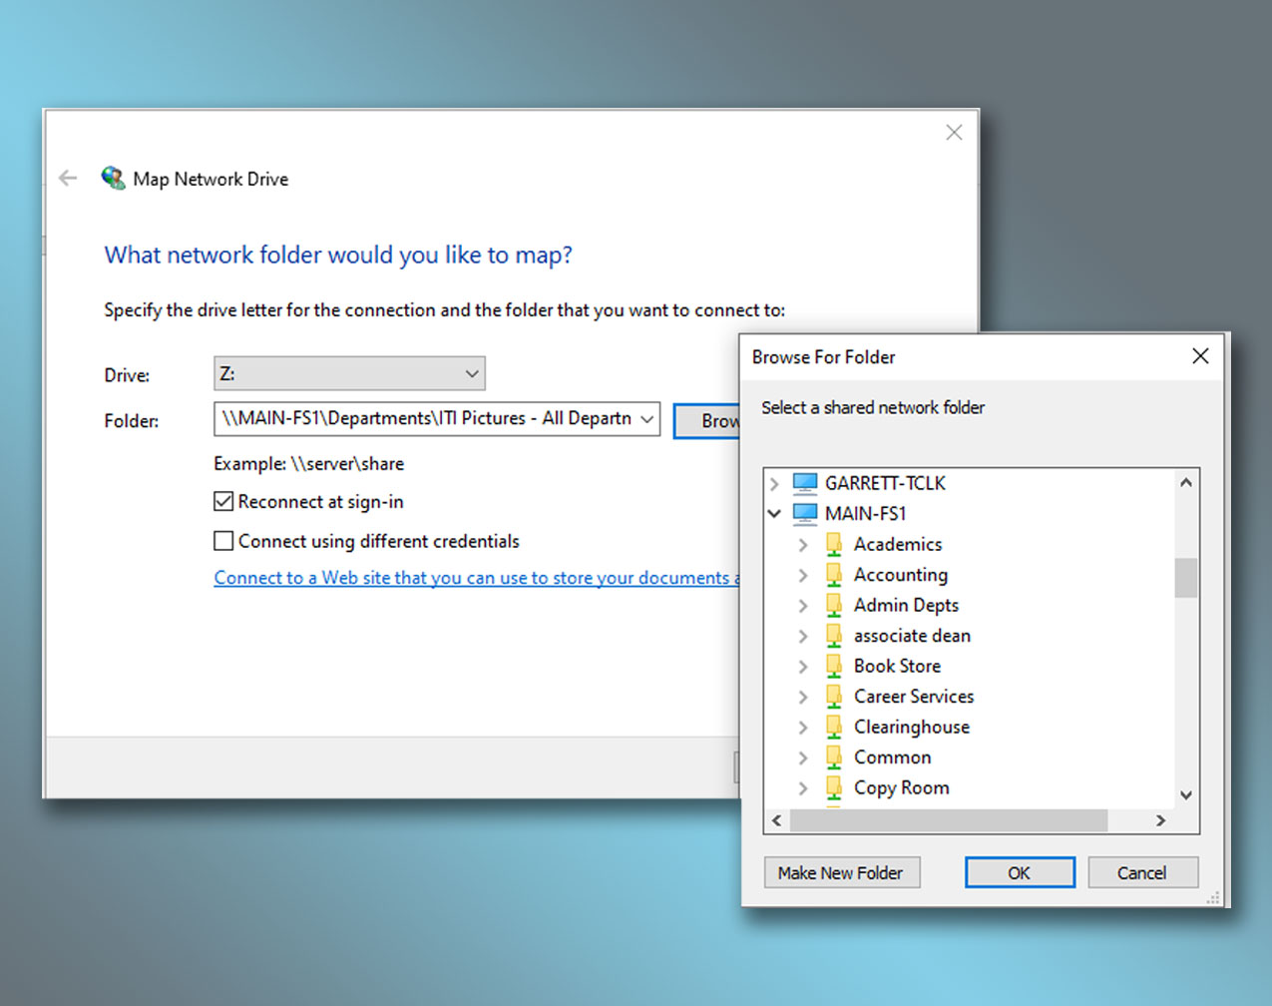Expand the GARRETT-TCLK tree node
The height and width of the screenshot is (1006, 1272).
click(774, 483)
